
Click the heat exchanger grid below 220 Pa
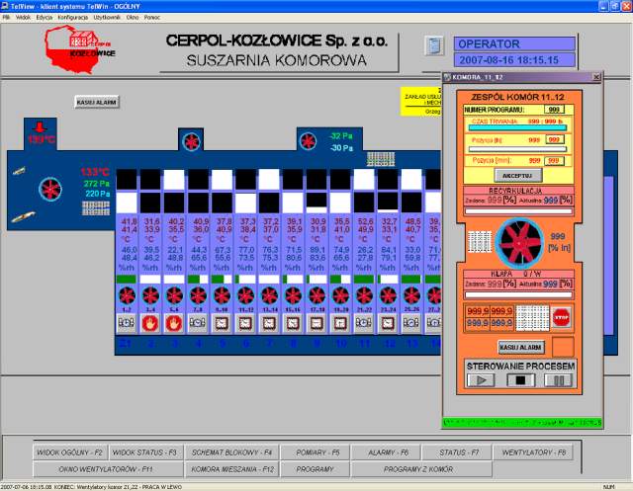96,208
